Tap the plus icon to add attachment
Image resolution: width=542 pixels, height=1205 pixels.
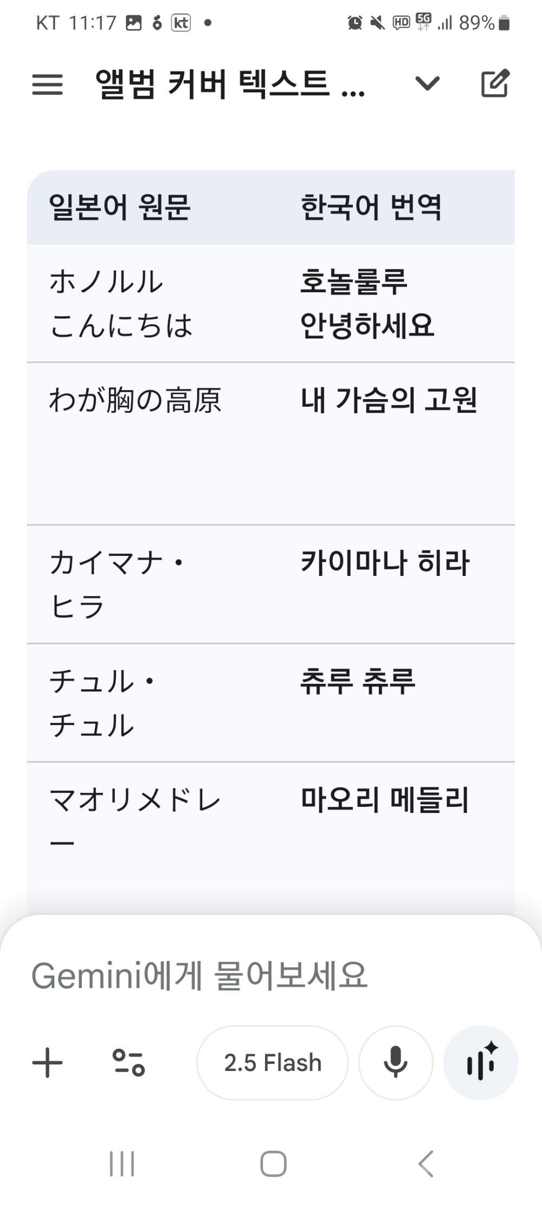tap(48, 1062)
